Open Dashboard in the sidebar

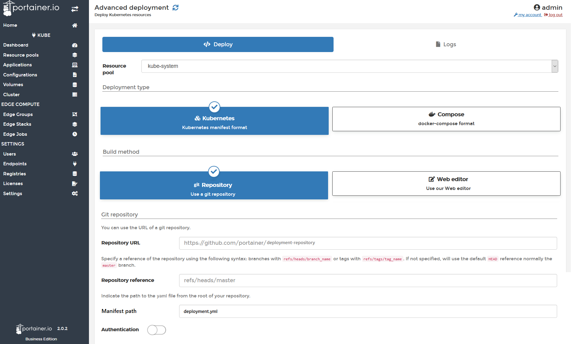16,45
